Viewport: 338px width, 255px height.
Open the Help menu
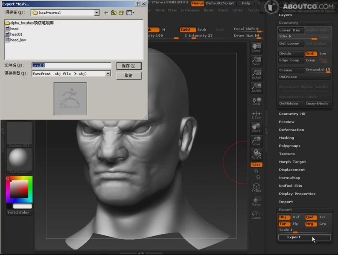click(246, 3)
